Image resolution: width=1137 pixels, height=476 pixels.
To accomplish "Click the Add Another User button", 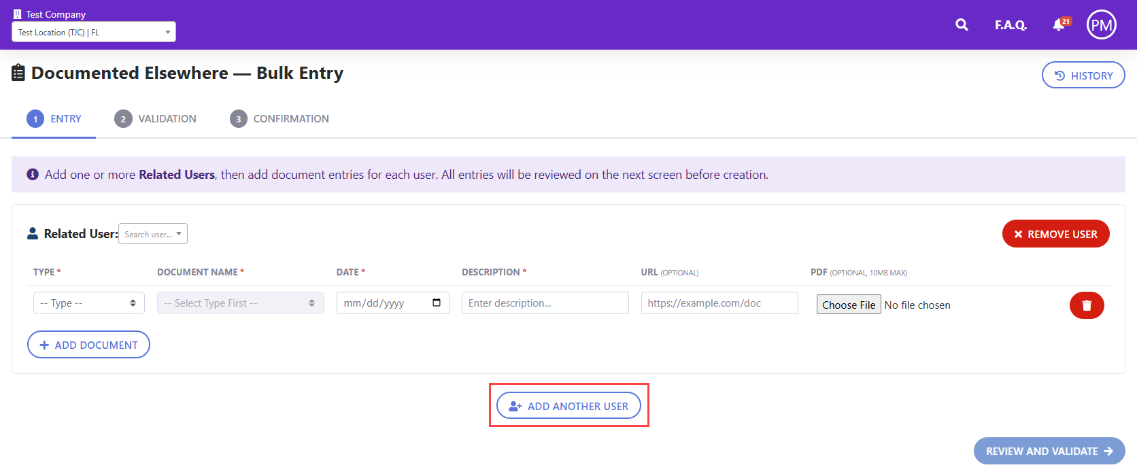I will click(x=568, y=406).
